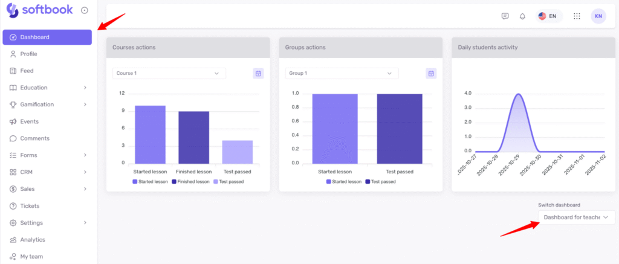
Task: Expand the Education menu in sidebar
Action: [x=47, y=88]
